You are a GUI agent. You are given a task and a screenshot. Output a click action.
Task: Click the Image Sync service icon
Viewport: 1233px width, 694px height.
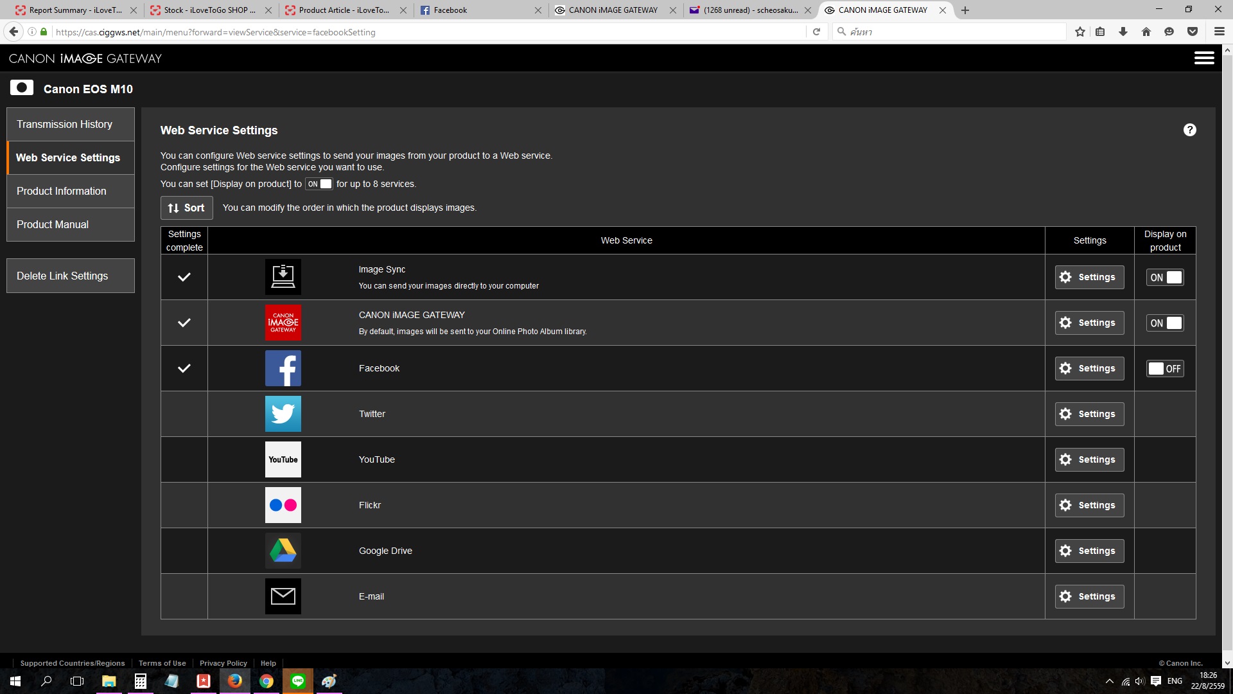pos(283,277)
